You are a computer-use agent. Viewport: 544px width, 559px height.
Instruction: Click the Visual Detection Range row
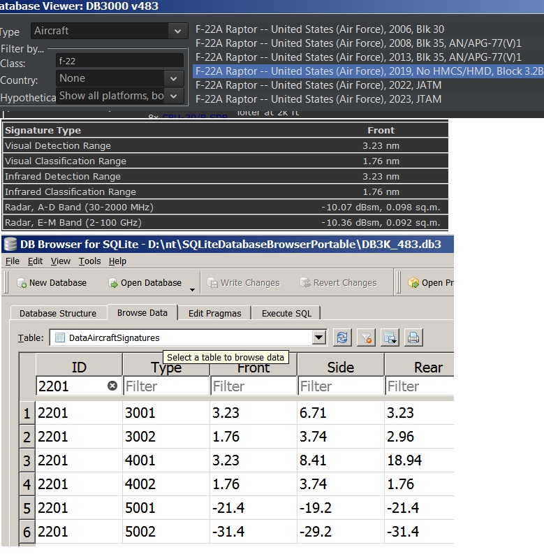pos(226,145)
